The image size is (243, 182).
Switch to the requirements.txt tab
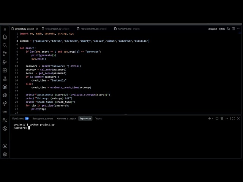(92, 29)
